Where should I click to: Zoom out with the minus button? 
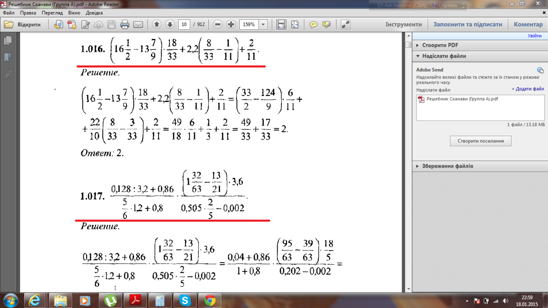tap(218, 24)
